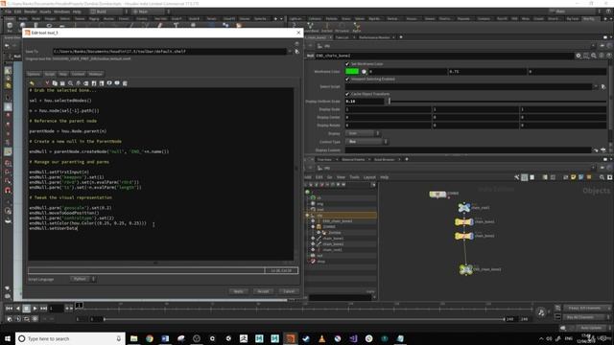
Task: Click the gear icon in the parameter header
Action: 579,56
